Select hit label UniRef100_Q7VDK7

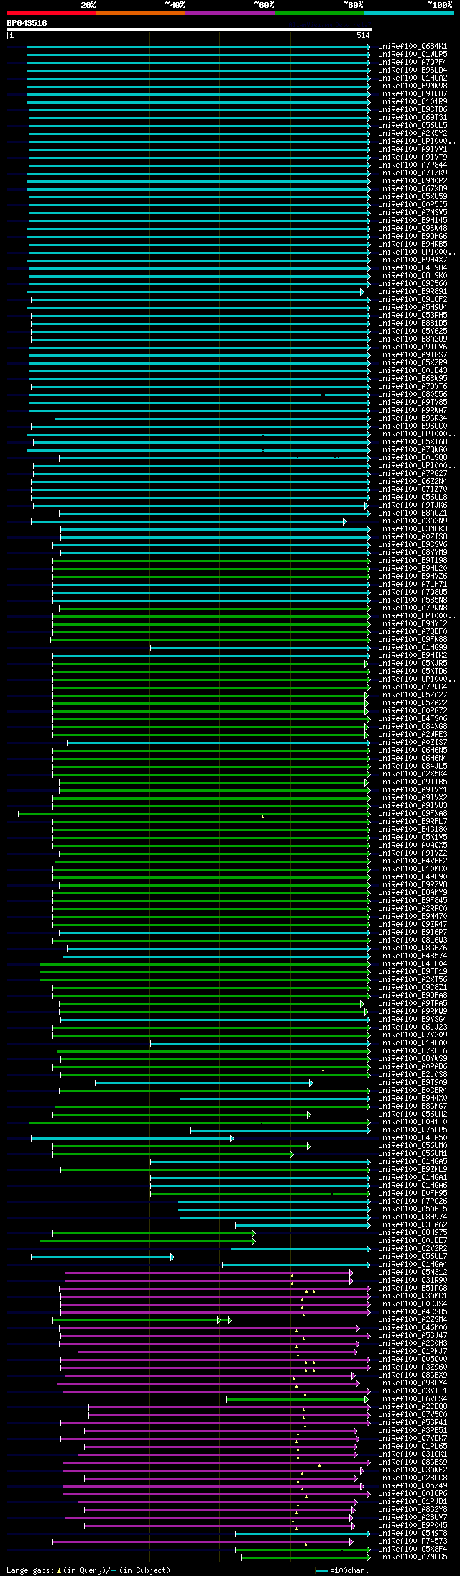pyautogui.click(x=413, y=1438)
